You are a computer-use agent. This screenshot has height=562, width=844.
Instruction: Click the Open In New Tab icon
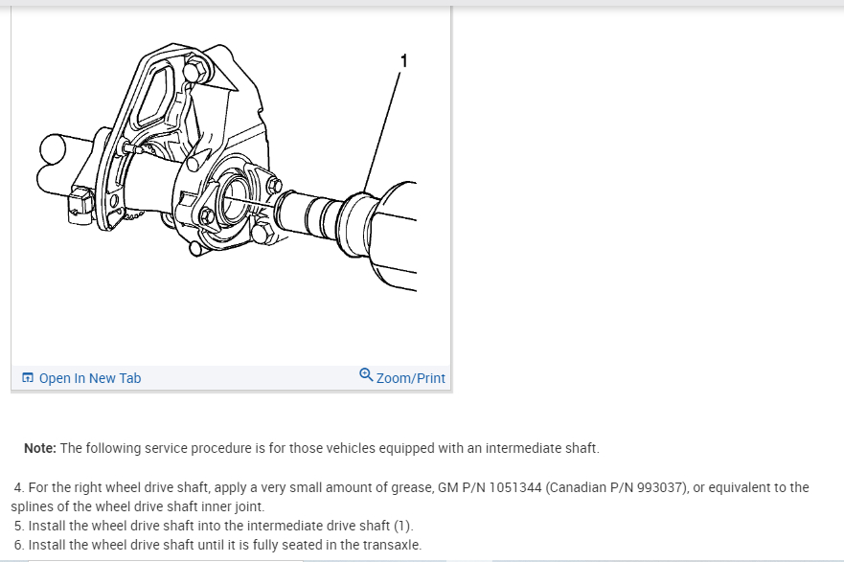click(28, 377)
